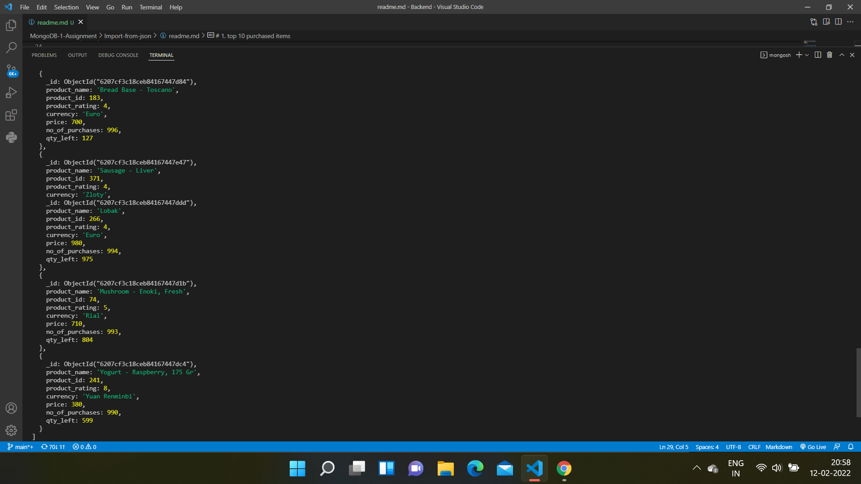Switch to the DEBUG CONSOLE tab

tap(118, 55)
